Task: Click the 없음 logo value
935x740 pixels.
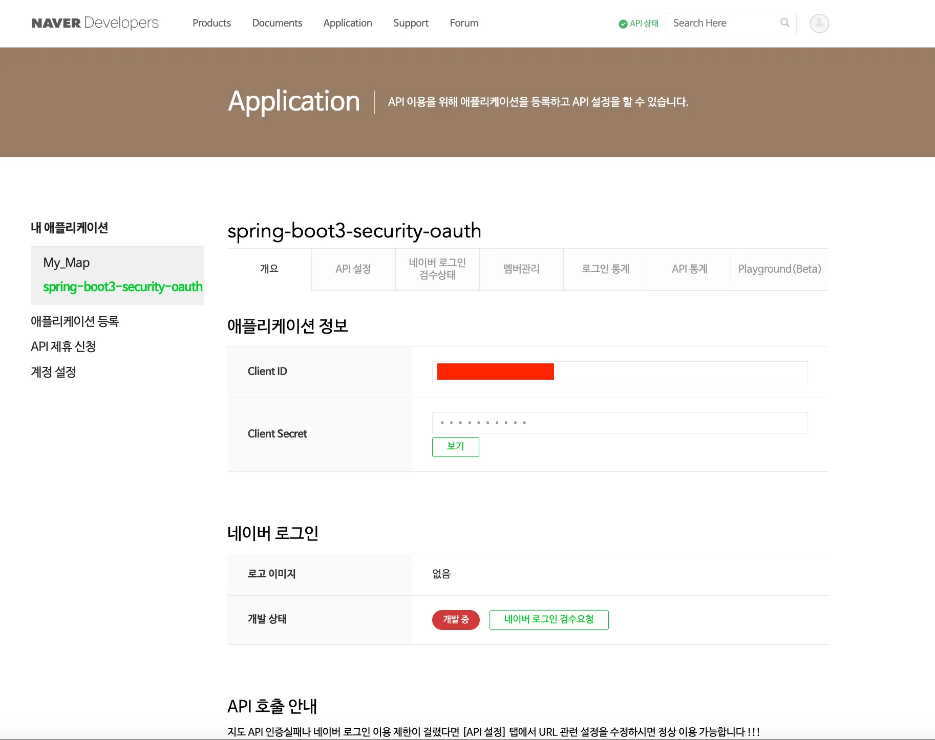Action: [x=441, y=574]
